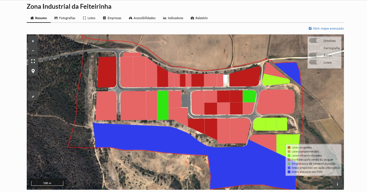Open the map info button
This screenshot has height=192, width=367.
[337, 184]
